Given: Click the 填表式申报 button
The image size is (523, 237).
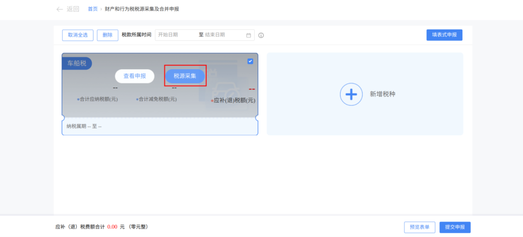Looking at the screenshot, I should pyautogui.click(x=444, y=35).
